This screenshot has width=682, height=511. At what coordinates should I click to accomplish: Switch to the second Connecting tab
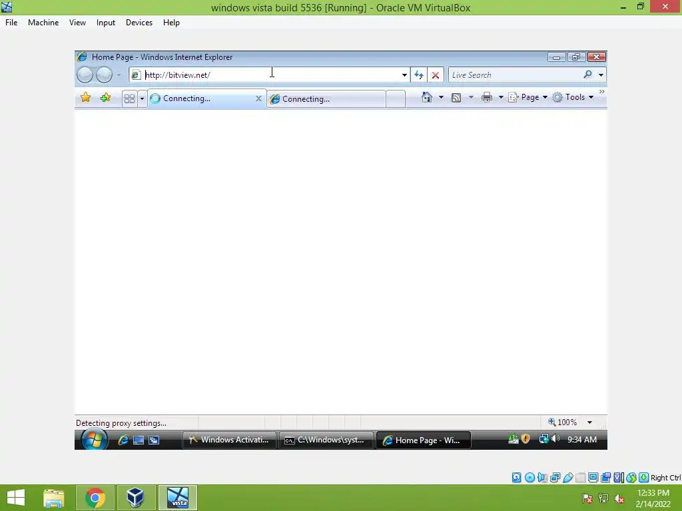326,99
